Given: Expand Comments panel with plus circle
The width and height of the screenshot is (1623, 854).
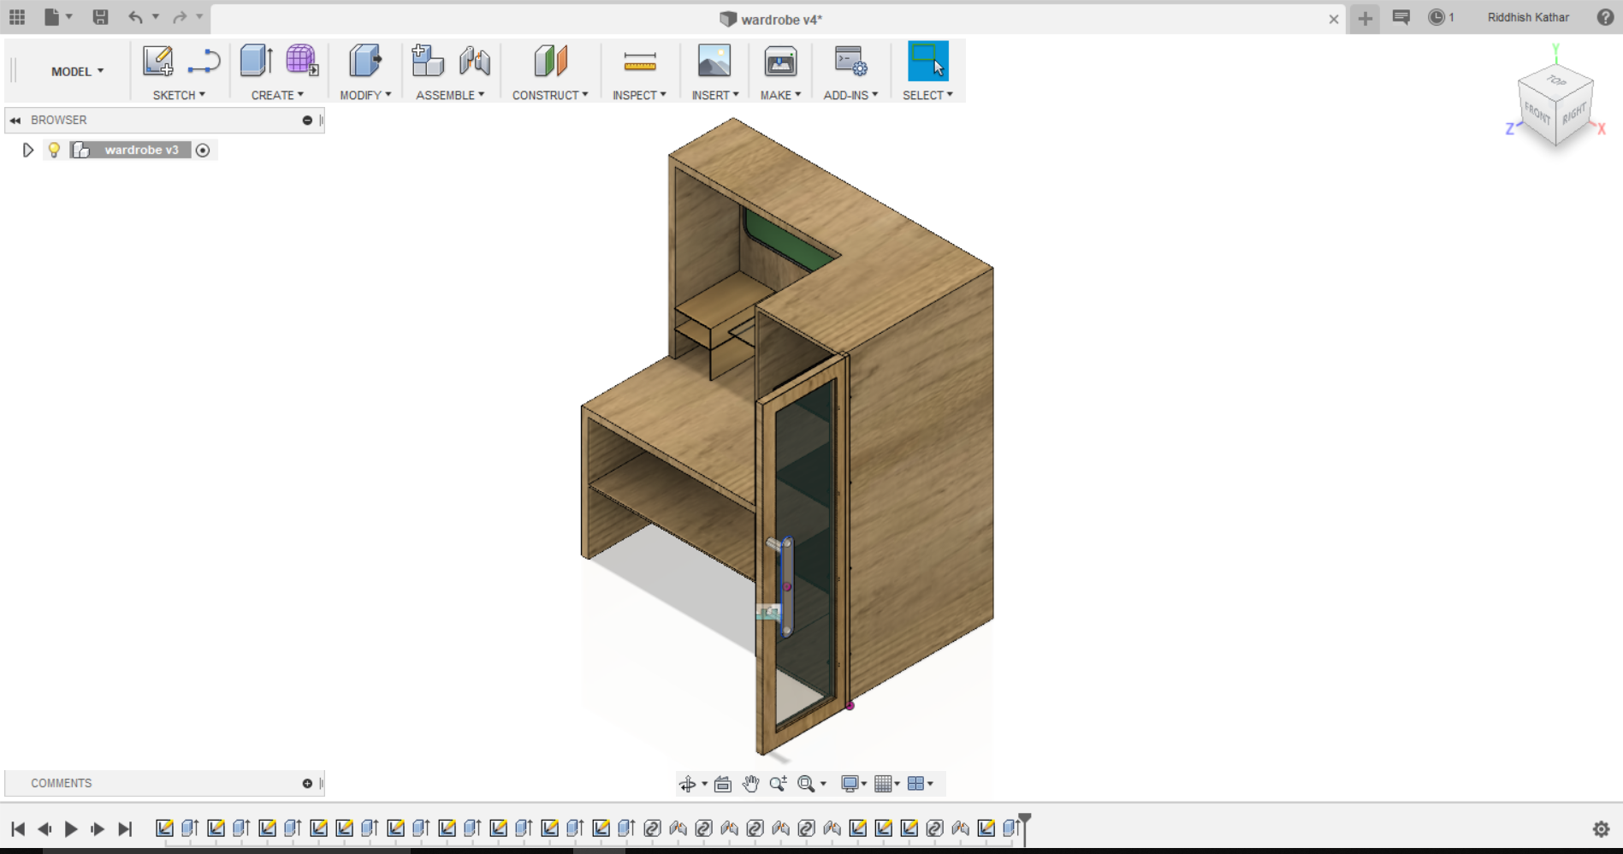Looking at the screenshot, I should point(307,784).
